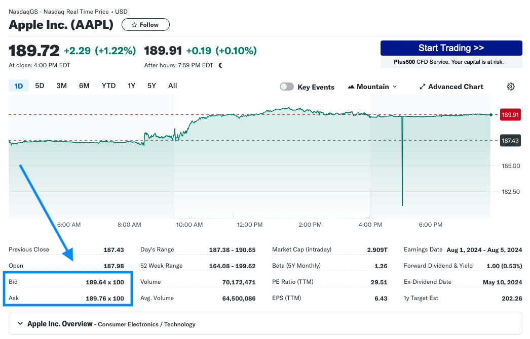
Task: Click the Avg. Volume value 64,500,086
Action: point(239,299)
